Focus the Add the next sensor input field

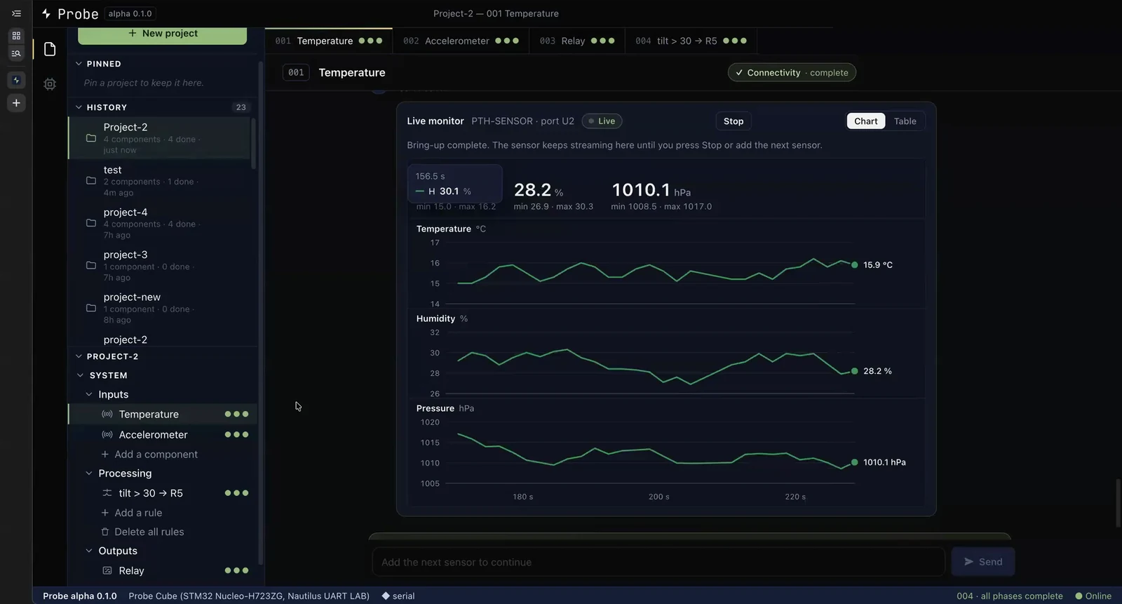tap(658, 562)
